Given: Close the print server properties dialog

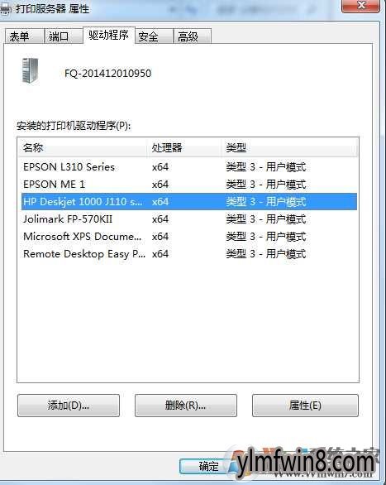Looking at the screenshot, I should pos(360,6).
